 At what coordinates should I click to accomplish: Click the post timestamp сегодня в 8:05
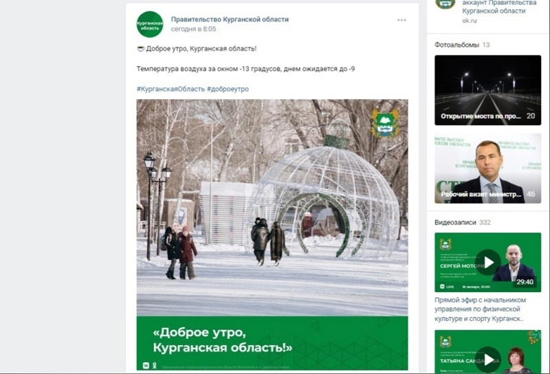(193, 29)
